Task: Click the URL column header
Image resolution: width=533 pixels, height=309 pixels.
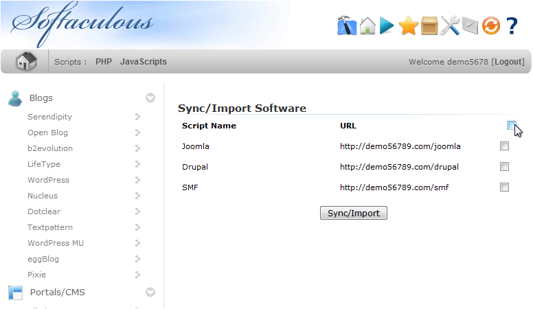Action: click(x=348, y=126)
